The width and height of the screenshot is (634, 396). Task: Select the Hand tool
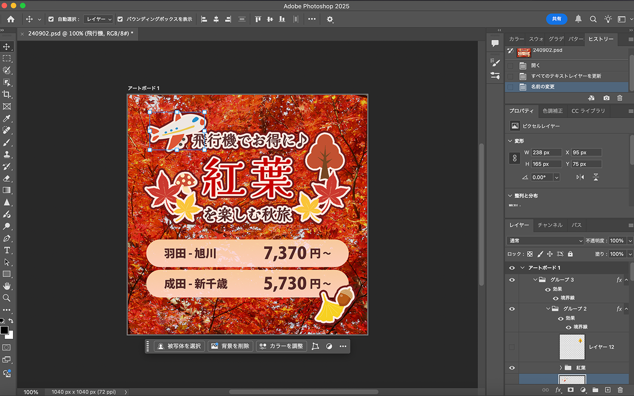[x=7, y=285]
